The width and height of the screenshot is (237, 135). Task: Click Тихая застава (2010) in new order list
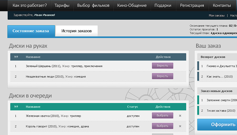pyautogui.click(x=221, y=111)
